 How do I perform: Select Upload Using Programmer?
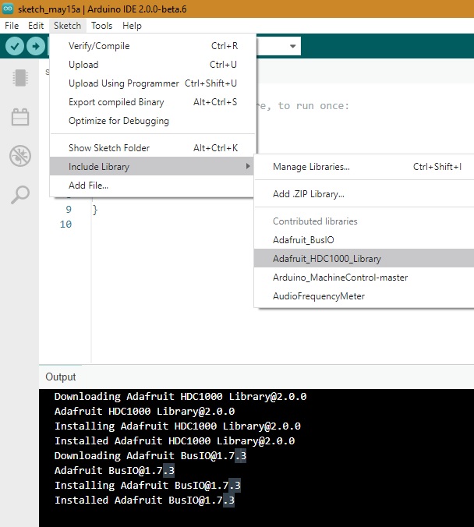(153, 83)
